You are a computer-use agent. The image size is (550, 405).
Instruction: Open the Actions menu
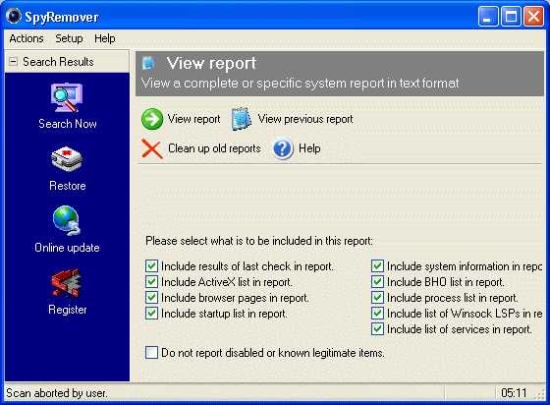(27, 38)
